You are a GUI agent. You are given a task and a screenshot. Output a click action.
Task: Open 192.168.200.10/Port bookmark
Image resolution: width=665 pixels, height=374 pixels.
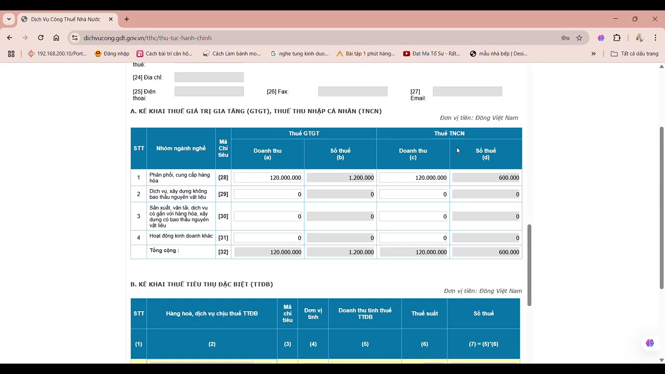click(x=58, y=54)
